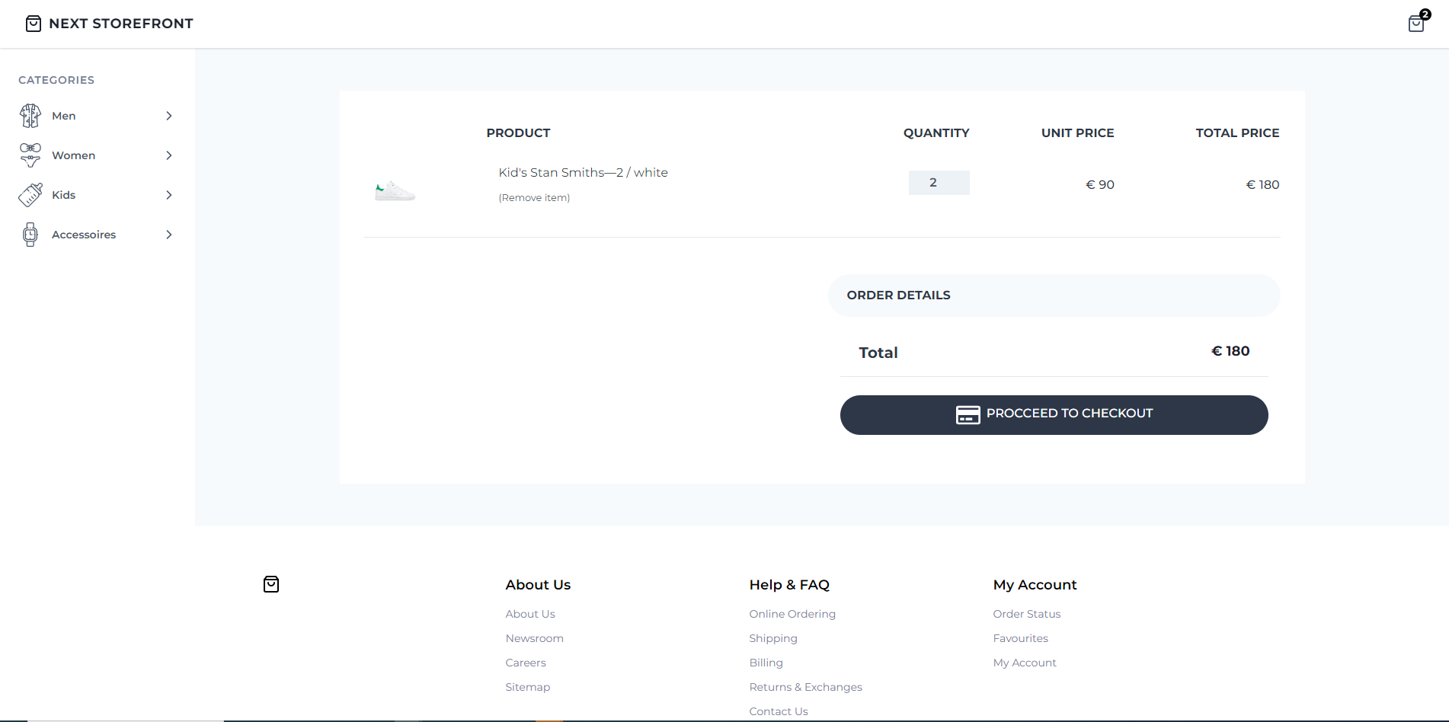
Task: Click the Total label in order details
Action: click(x=878, y=353)
